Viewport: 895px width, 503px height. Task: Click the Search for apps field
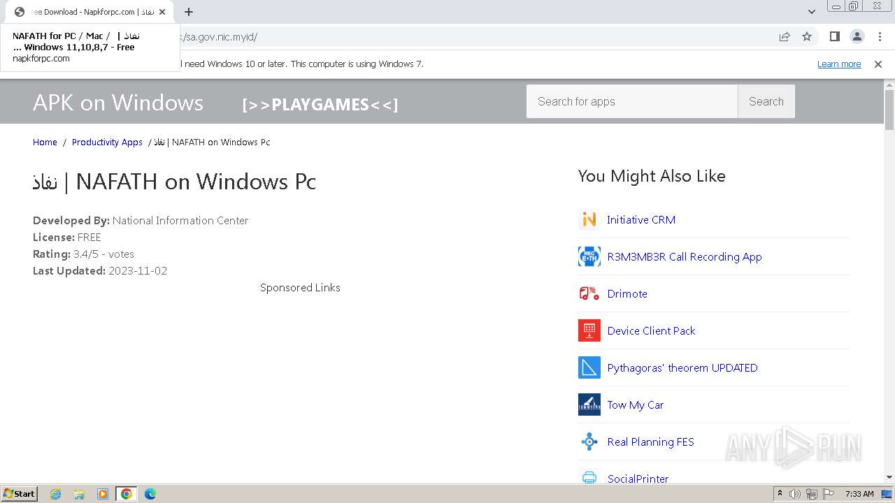click(x=632, y=101)
